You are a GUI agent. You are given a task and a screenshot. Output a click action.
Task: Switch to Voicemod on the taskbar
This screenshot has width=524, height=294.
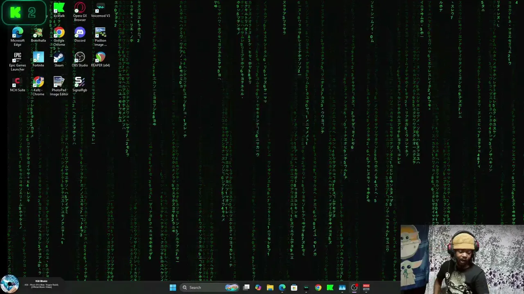(x=306, y=287)
